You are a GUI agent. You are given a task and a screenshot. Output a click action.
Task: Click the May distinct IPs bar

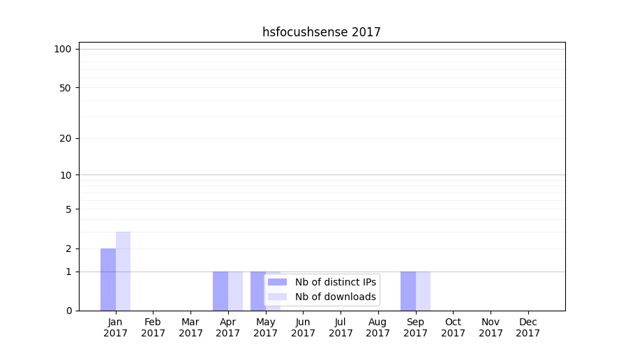257,290
